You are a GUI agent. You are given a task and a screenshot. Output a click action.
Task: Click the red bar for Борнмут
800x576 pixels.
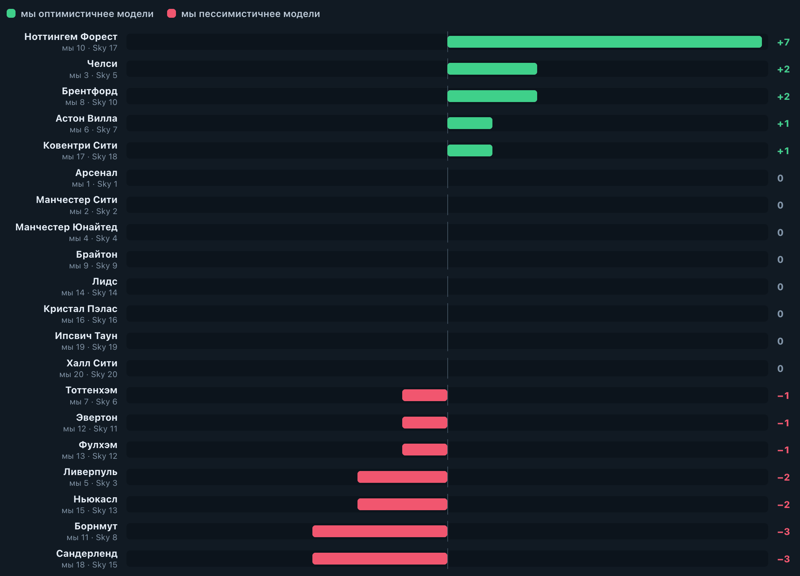(380, 531)
